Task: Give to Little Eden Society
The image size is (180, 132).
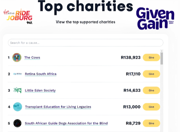Action: click(152, 90)
